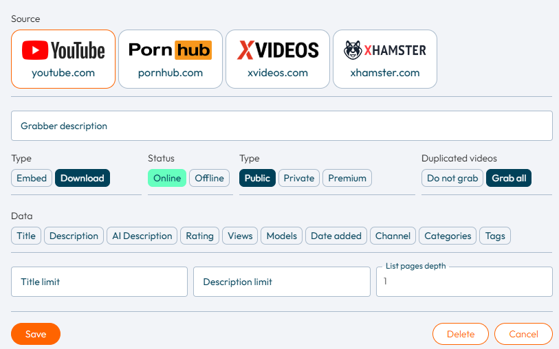Set grabber type to Embed
Screen dimensions: 559x349
pos(32,178)
